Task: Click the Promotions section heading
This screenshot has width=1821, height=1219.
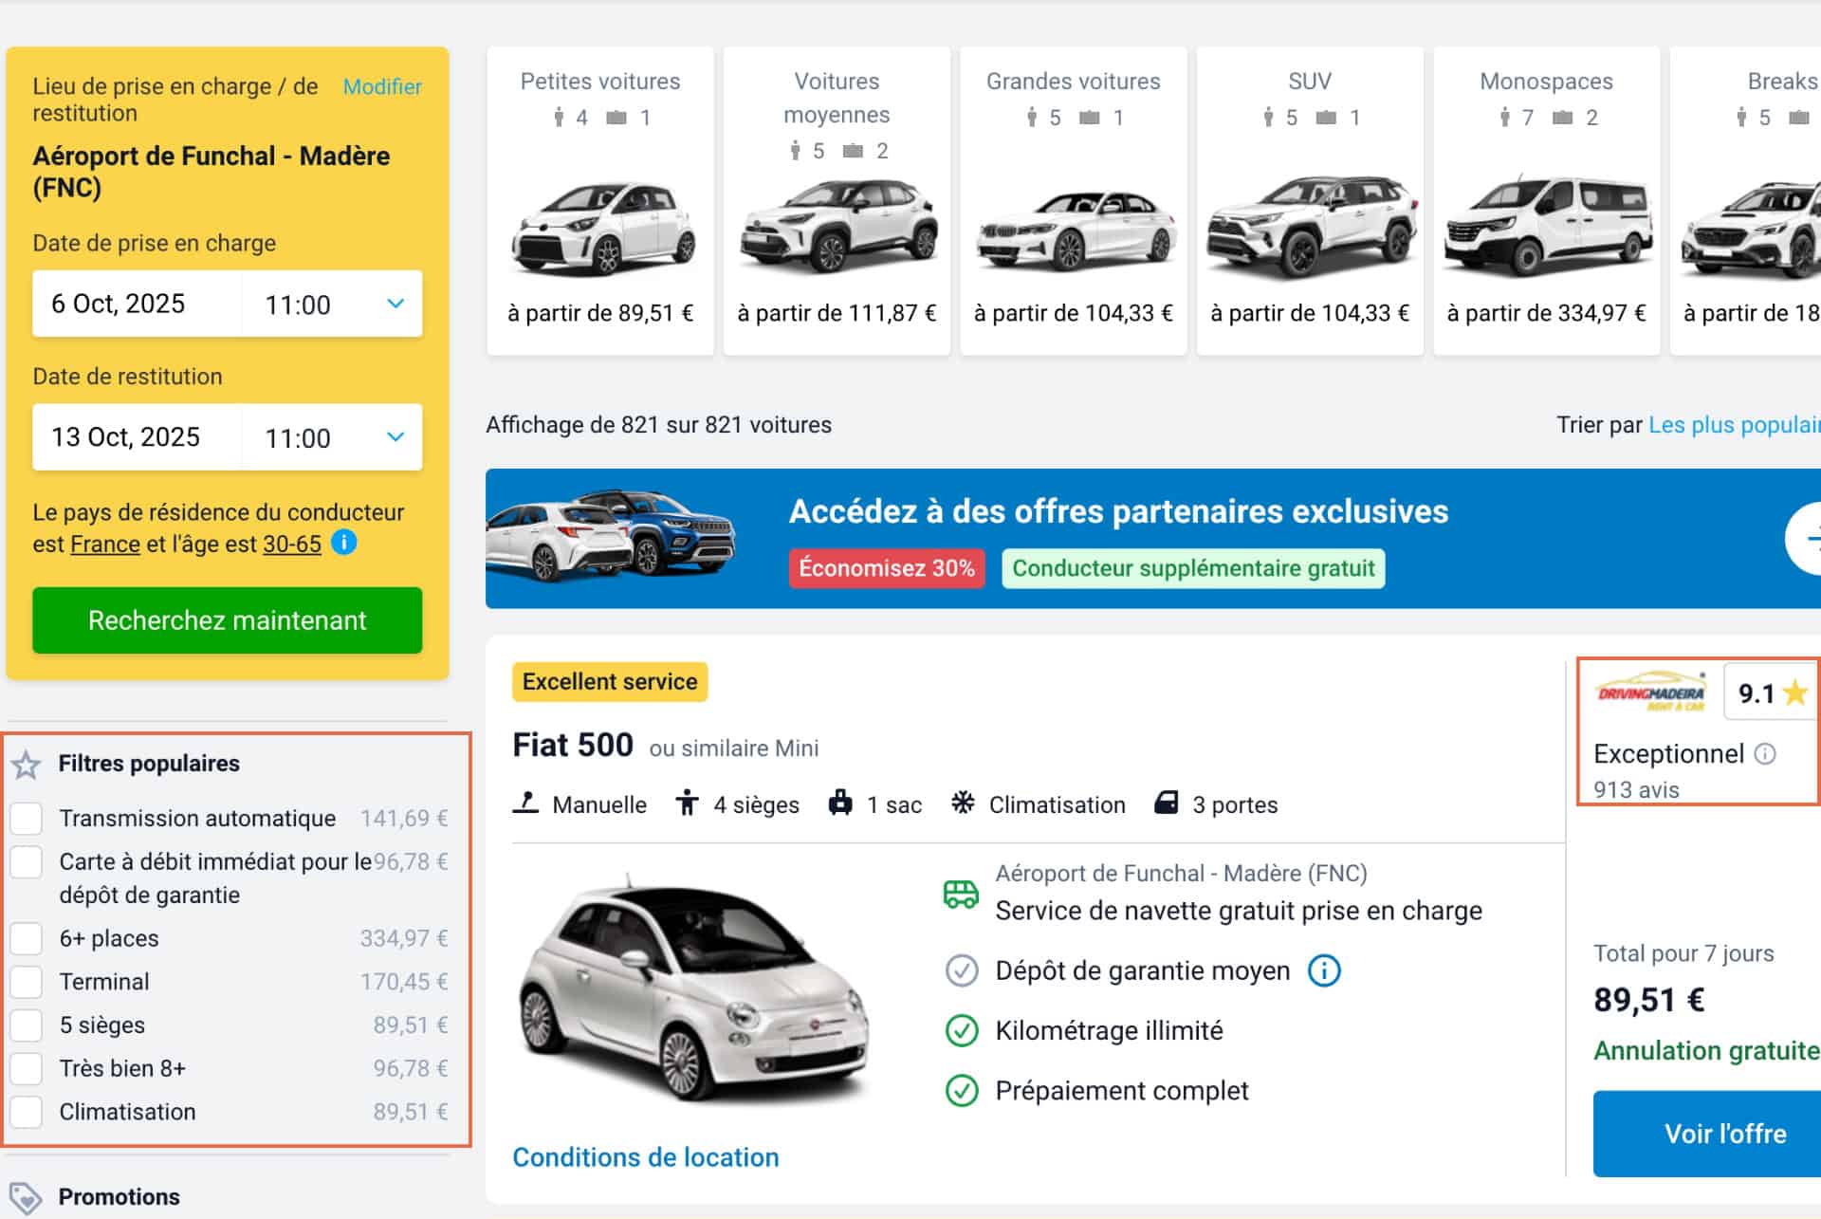Action: [119, 1197]
